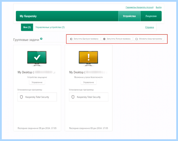Image resolution: width=178 pixels, height=141 pixels.
Task: Click Последнее соединение text on the protected device
Action: click(x=37, y=128)
